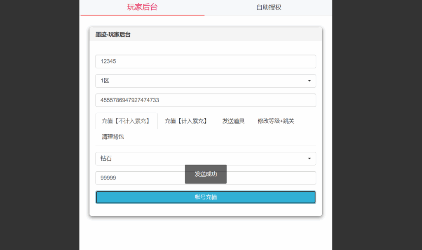422x250 pixels.
Task: Click the white page background above the card
Action: coord(206,21)
